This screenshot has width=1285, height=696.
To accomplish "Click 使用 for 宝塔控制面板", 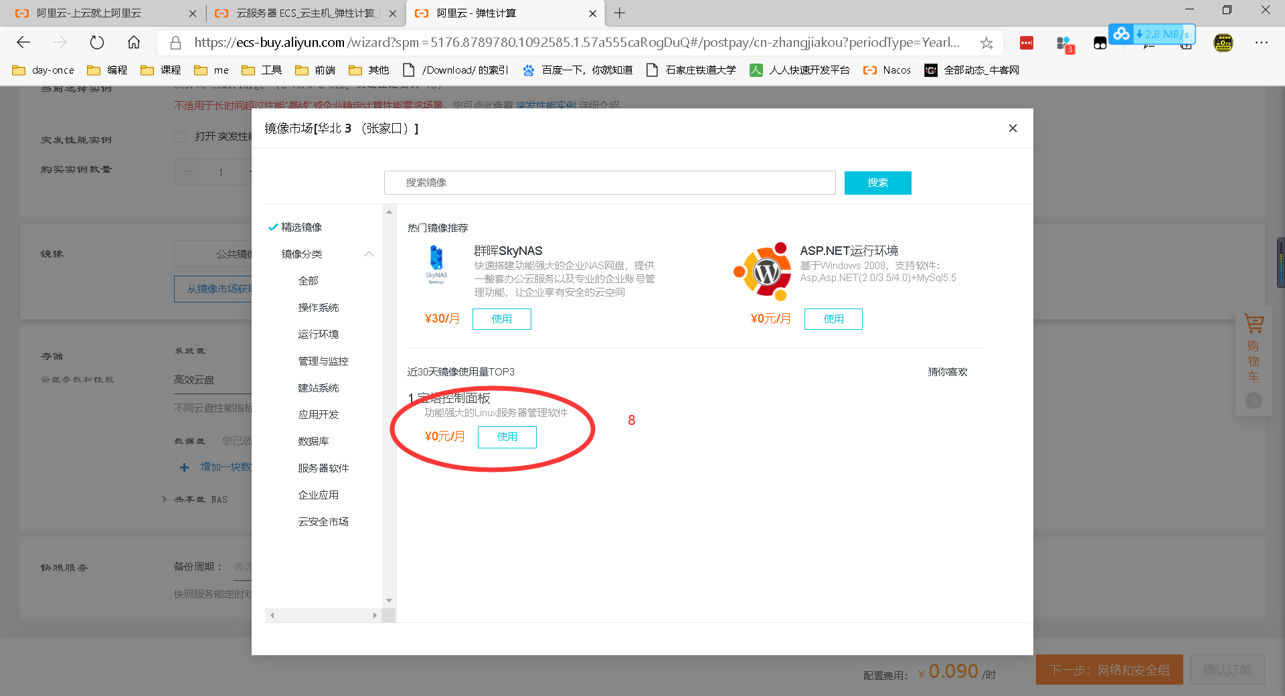I will pos(507,437).
